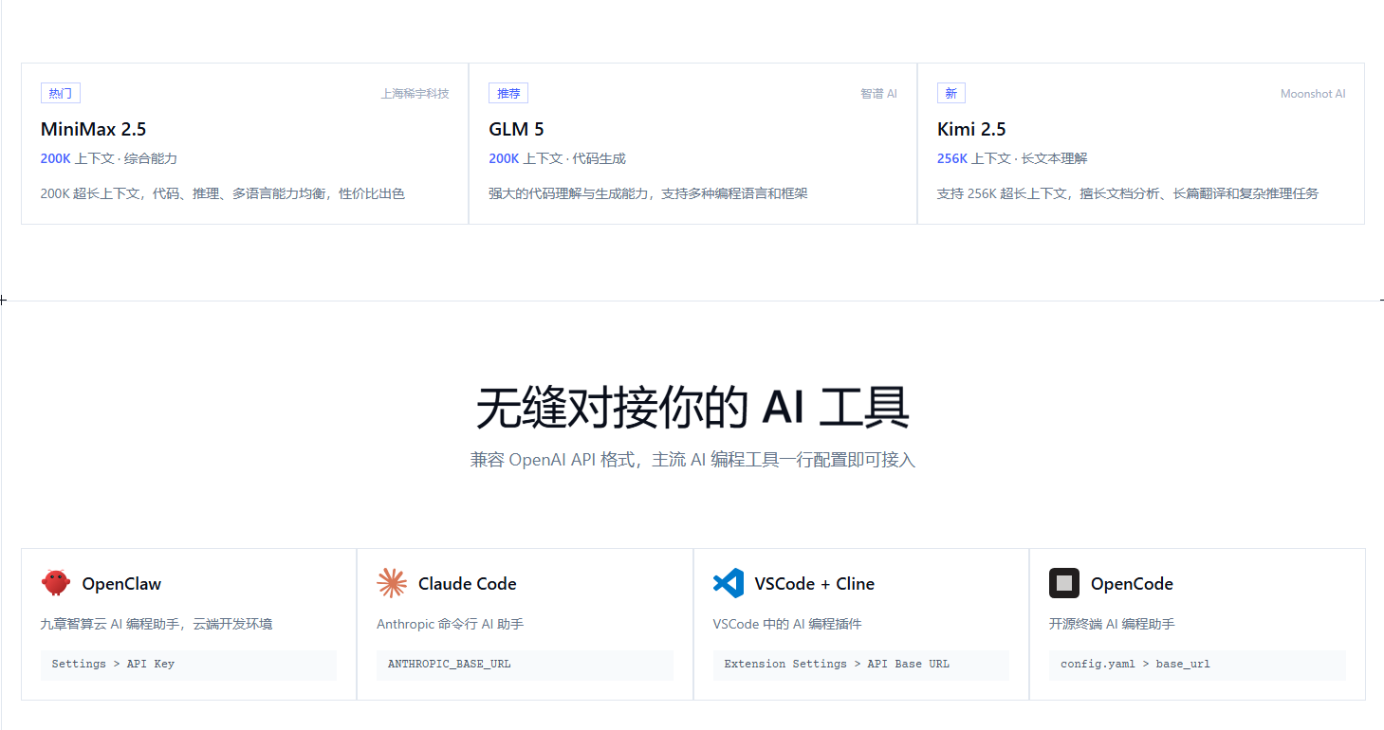Open the MiniMax 2.5 model title
This screenshot has width=1384, height=730.
pos(93,129)
